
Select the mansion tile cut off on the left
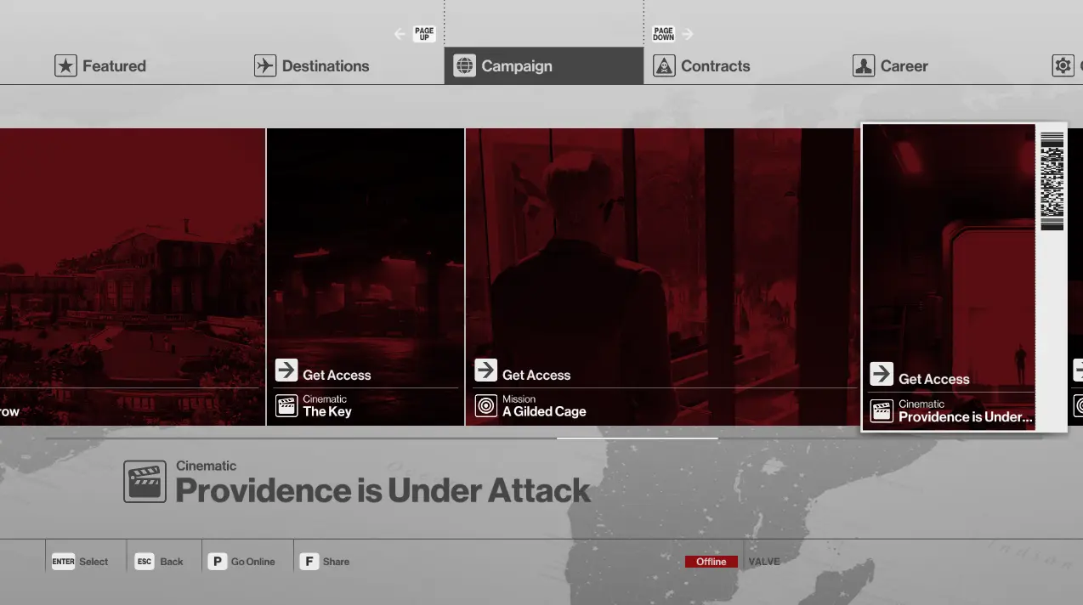pyautogui.click(x=133, y=277)
